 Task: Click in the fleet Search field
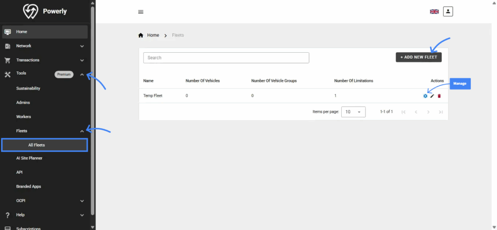pos(226,58)
